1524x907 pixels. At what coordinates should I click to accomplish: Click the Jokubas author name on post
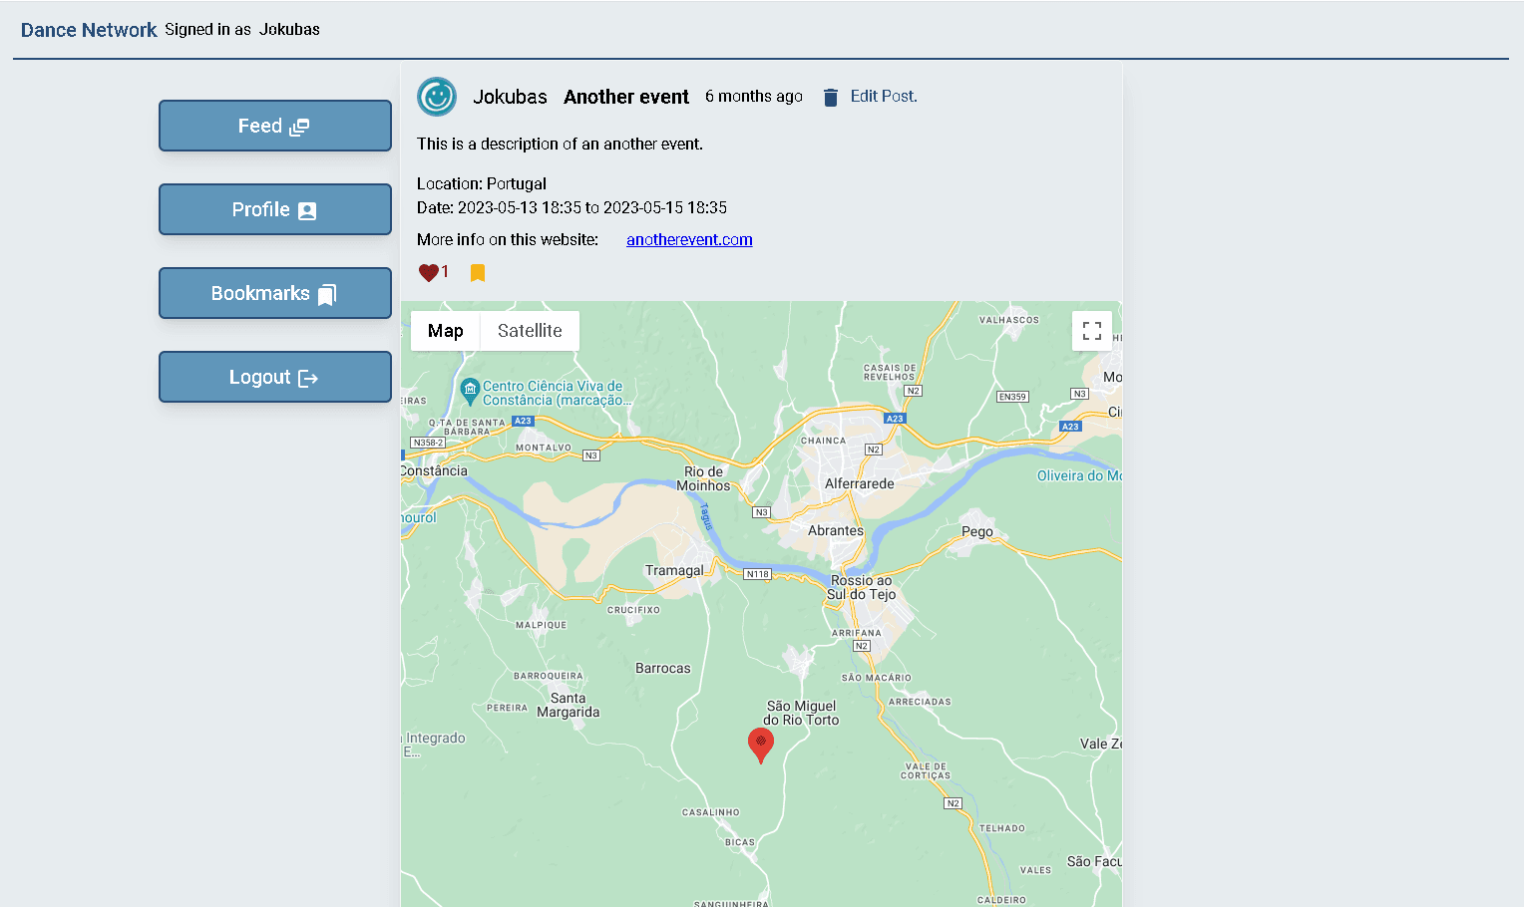pos(510,97)
